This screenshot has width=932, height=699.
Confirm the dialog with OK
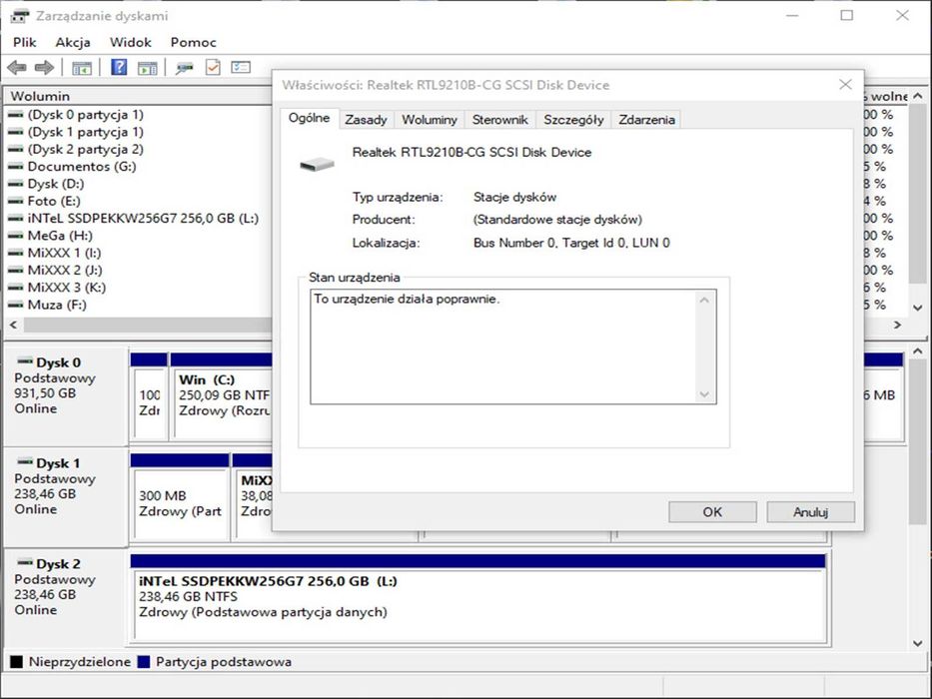click(x=712, y=511)
